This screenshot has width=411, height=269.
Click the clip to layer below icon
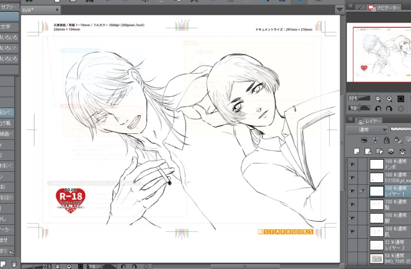[364, 140]
